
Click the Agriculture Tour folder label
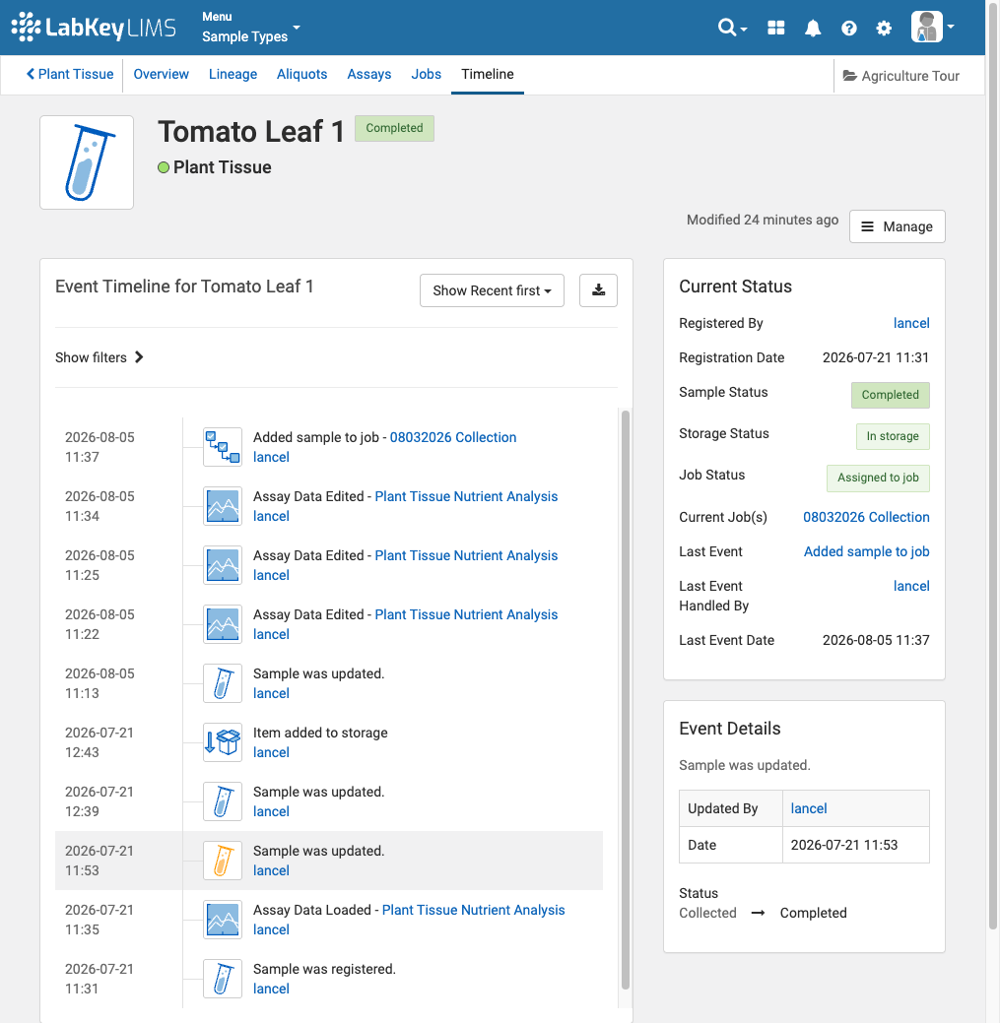pyautogui.click(x=910, y=76)
